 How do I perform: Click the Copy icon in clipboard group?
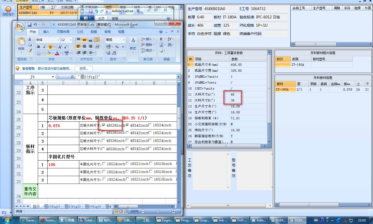(30, 45)
